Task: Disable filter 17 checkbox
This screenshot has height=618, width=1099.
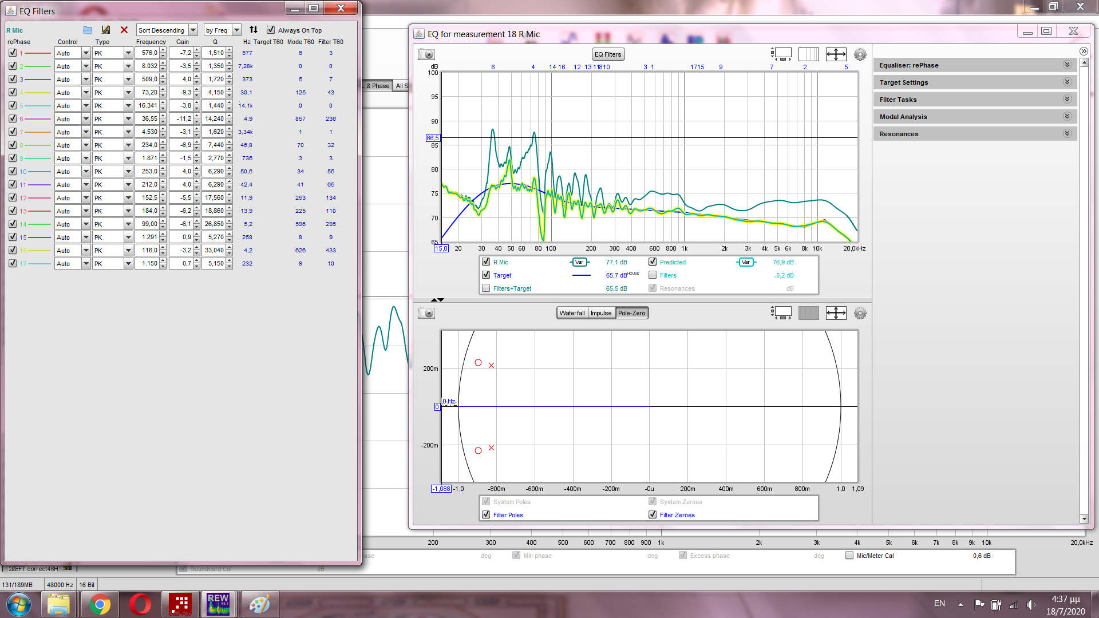Action: tap(13, 263)
